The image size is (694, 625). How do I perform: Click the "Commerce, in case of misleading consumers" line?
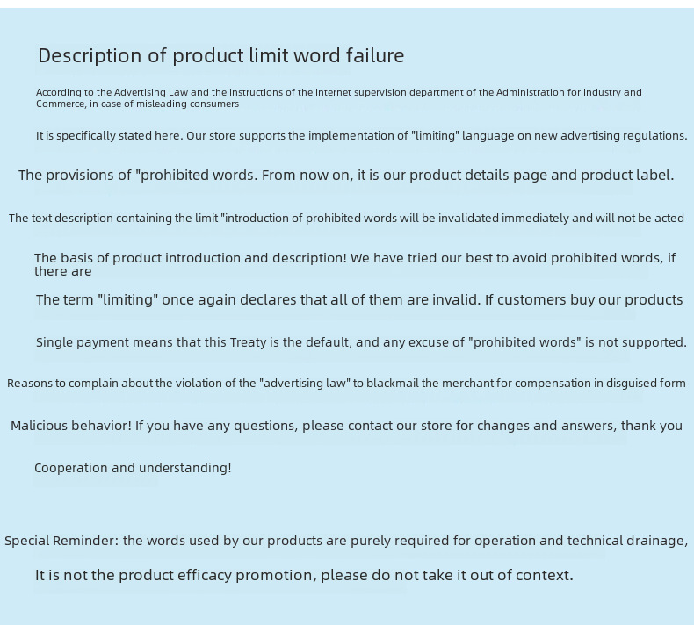137,104
